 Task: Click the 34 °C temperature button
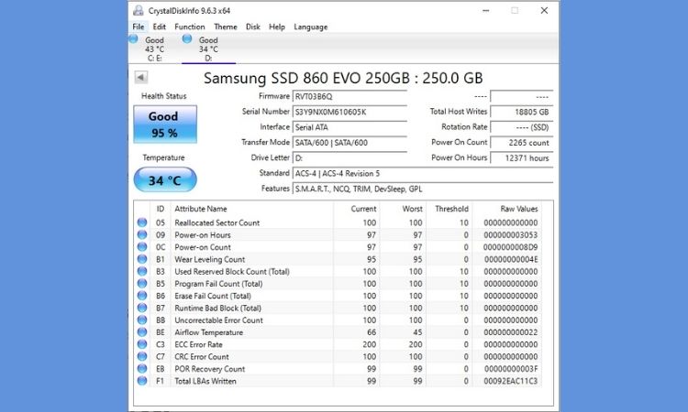tap(164, 179)
